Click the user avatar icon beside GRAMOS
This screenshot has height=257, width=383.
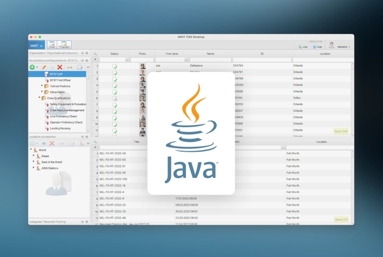pyautogui.click(x=332, y=45)
